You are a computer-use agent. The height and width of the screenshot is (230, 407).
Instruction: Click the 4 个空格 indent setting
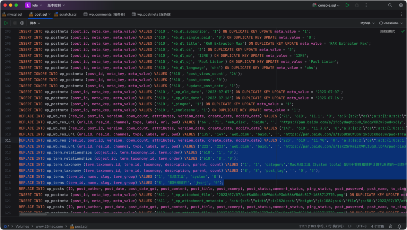(378, 227)
